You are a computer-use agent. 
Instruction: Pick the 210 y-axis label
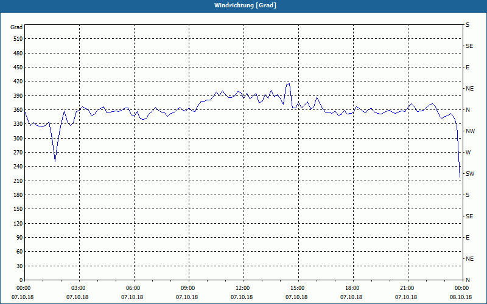(x=18, y=181)
